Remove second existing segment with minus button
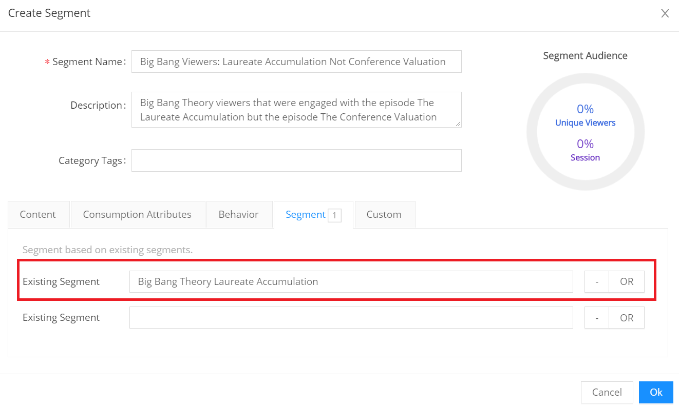679x408 pixels. tap(597, 318)
